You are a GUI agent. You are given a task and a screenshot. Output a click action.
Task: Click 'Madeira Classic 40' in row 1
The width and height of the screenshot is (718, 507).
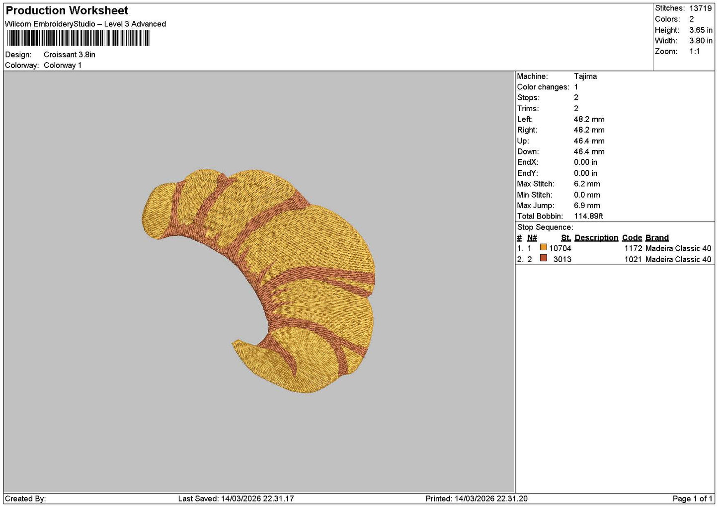(678, 248)
